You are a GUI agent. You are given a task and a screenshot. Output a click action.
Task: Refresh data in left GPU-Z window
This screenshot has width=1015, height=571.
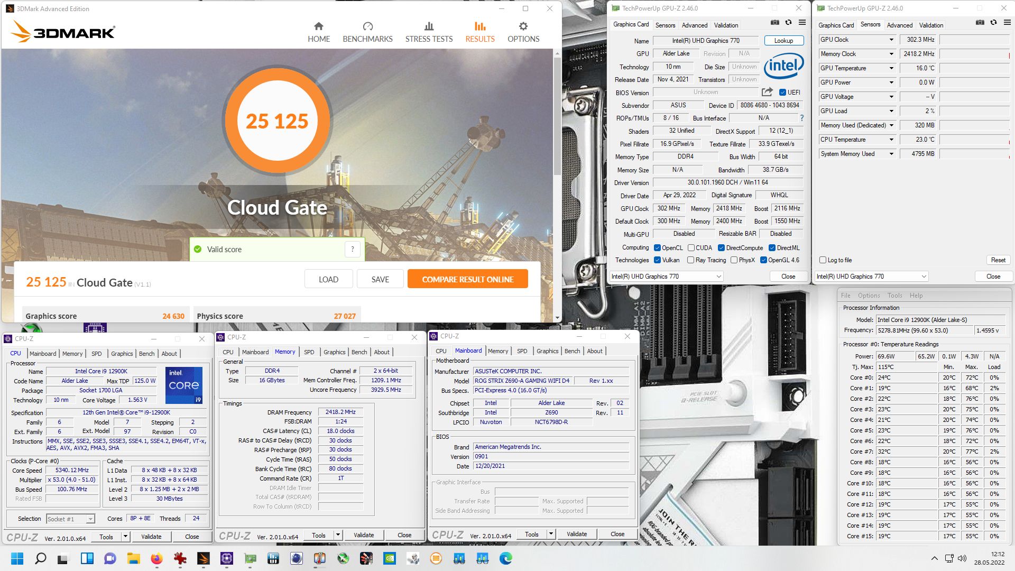[x=788, y=23]
